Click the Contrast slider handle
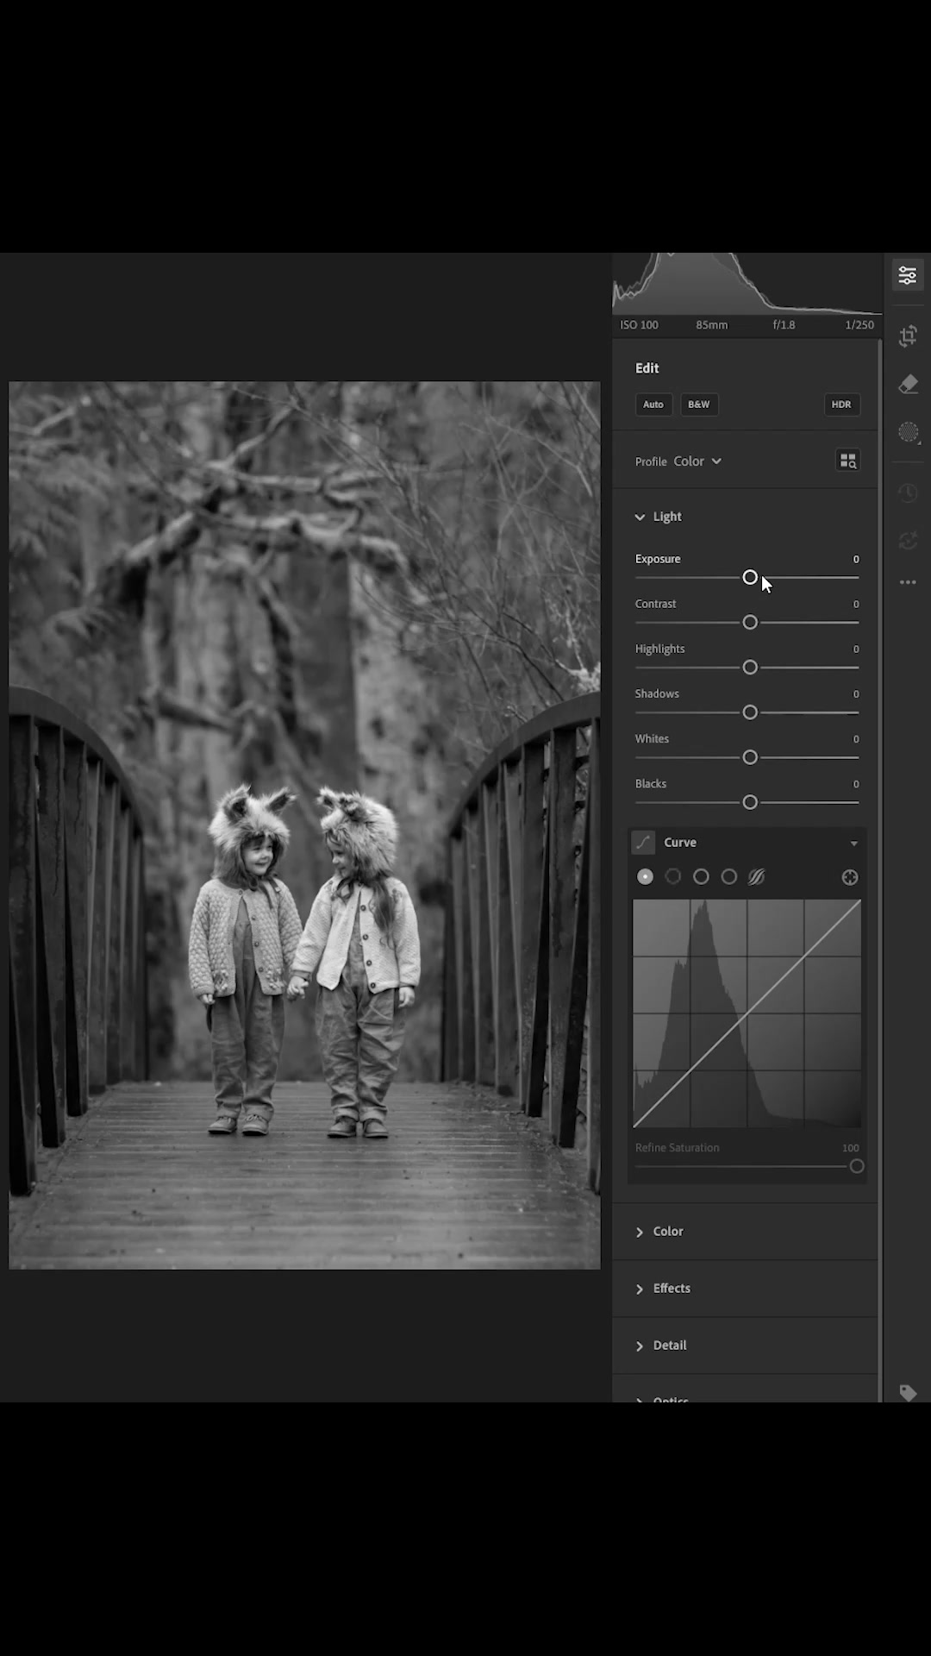 (x=750, y=623)
